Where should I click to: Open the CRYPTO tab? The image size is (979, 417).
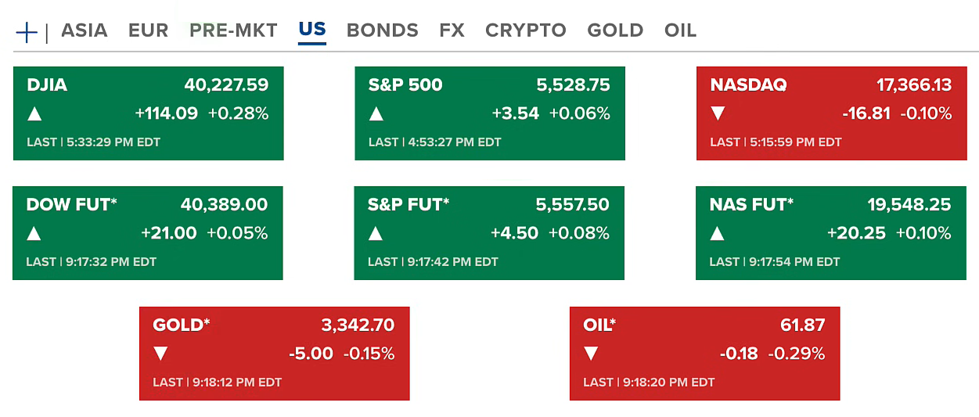click(x=525, y=31)
